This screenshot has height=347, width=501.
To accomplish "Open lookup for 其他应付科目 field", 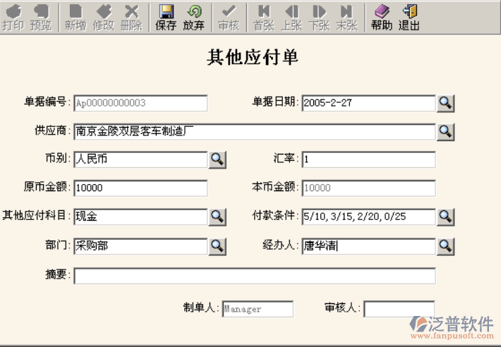I will (x=217, y=217).
